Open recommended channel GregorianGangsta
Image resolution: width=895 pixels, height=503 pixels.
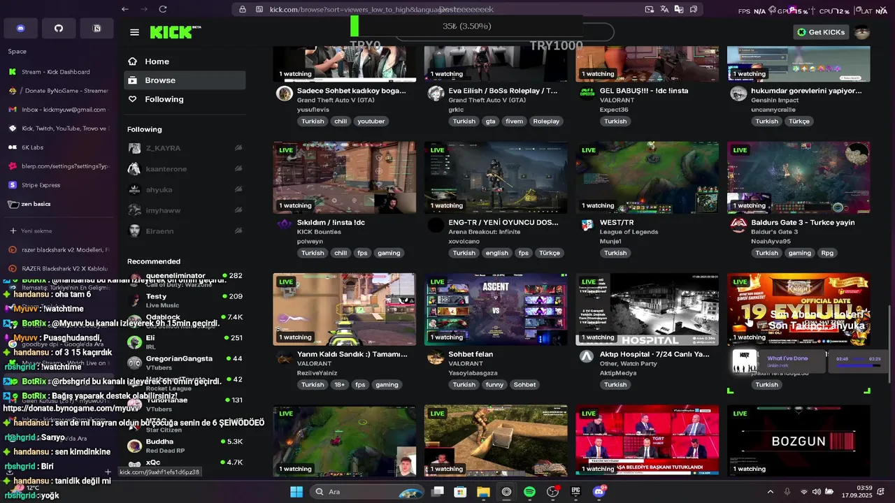coord(185,363)
